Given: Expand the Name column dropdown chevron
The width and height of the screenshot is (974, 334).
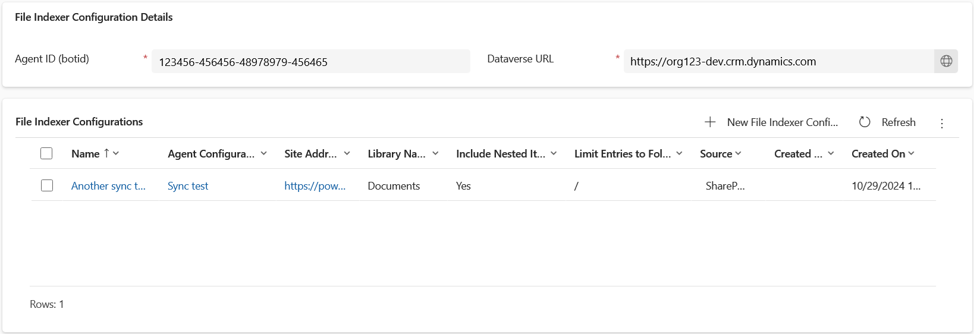Looking at the screenshot, I should click(116, 153).
